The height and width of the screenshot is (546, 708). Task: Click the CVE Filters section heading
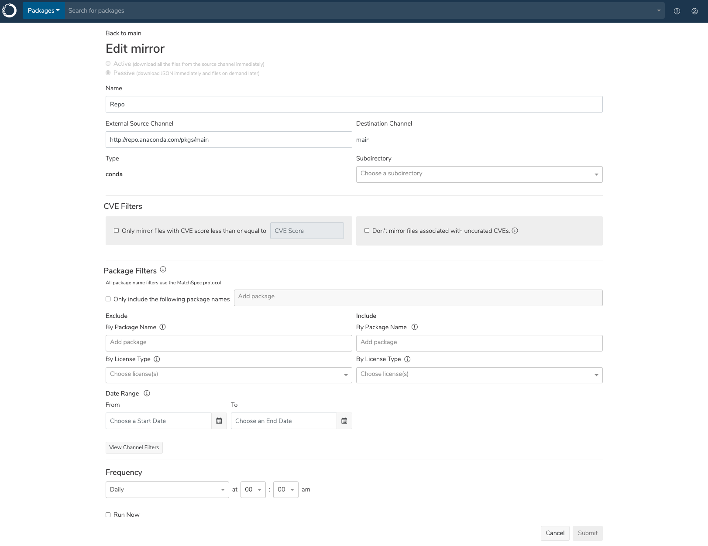point(123,206)
